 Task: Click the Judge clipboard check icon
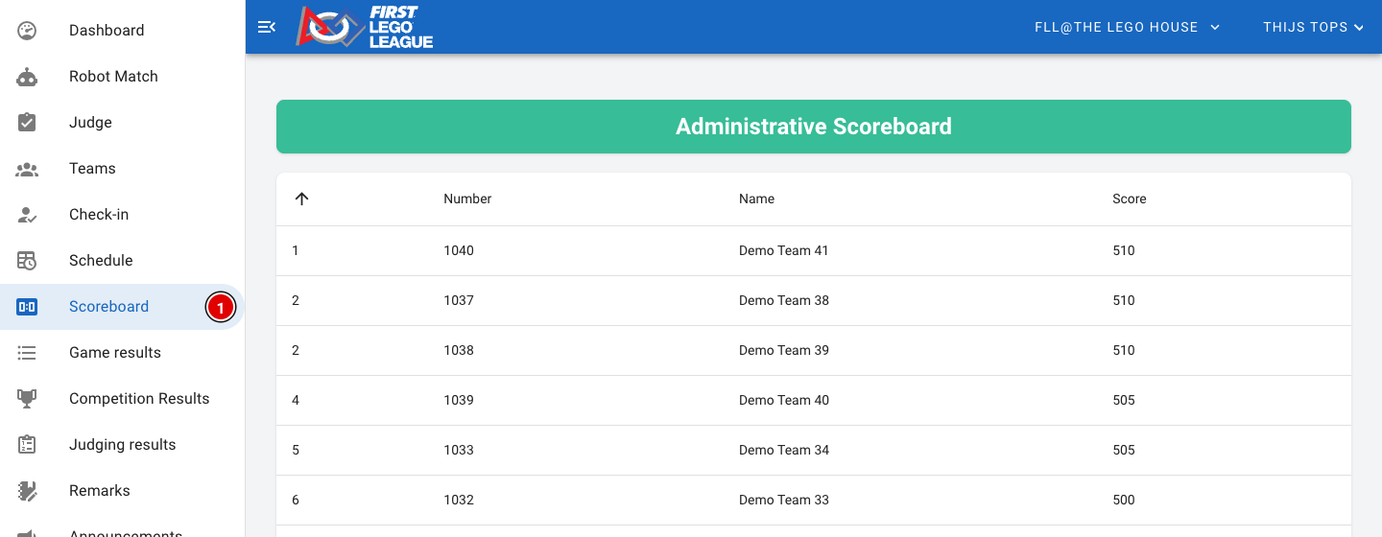[27, 123]
